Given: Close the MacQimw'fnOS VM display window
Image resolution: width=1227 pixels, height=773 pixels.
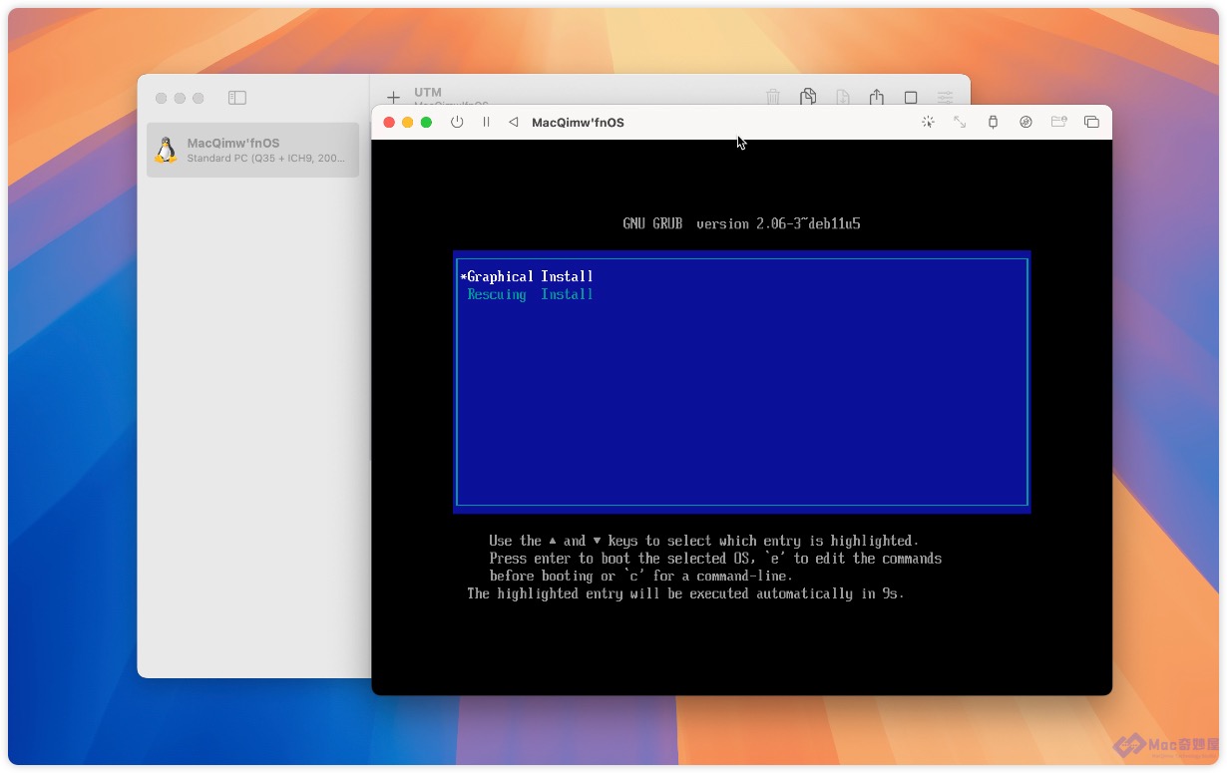Looking at the screenshot, I should pyautogui.click(x=389, y=123).
